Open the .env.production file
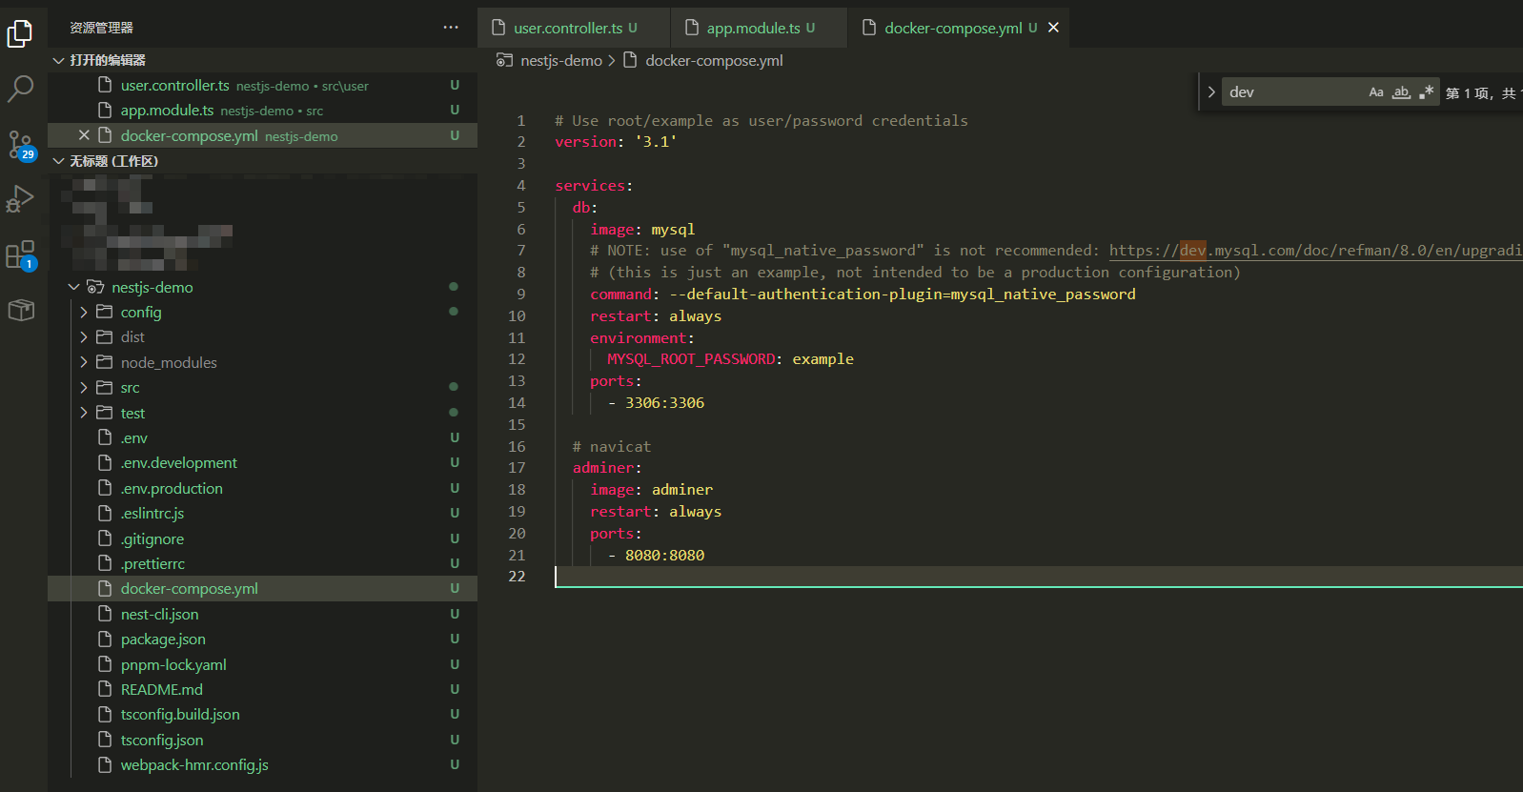 point(262,488)
